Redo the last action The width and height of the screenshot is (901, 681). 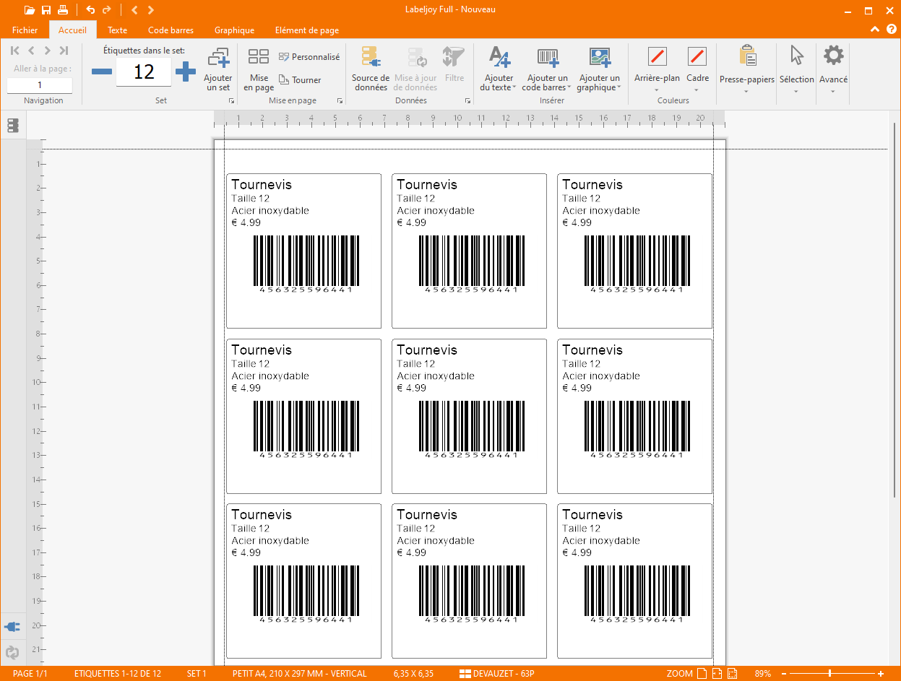(107, 10)
